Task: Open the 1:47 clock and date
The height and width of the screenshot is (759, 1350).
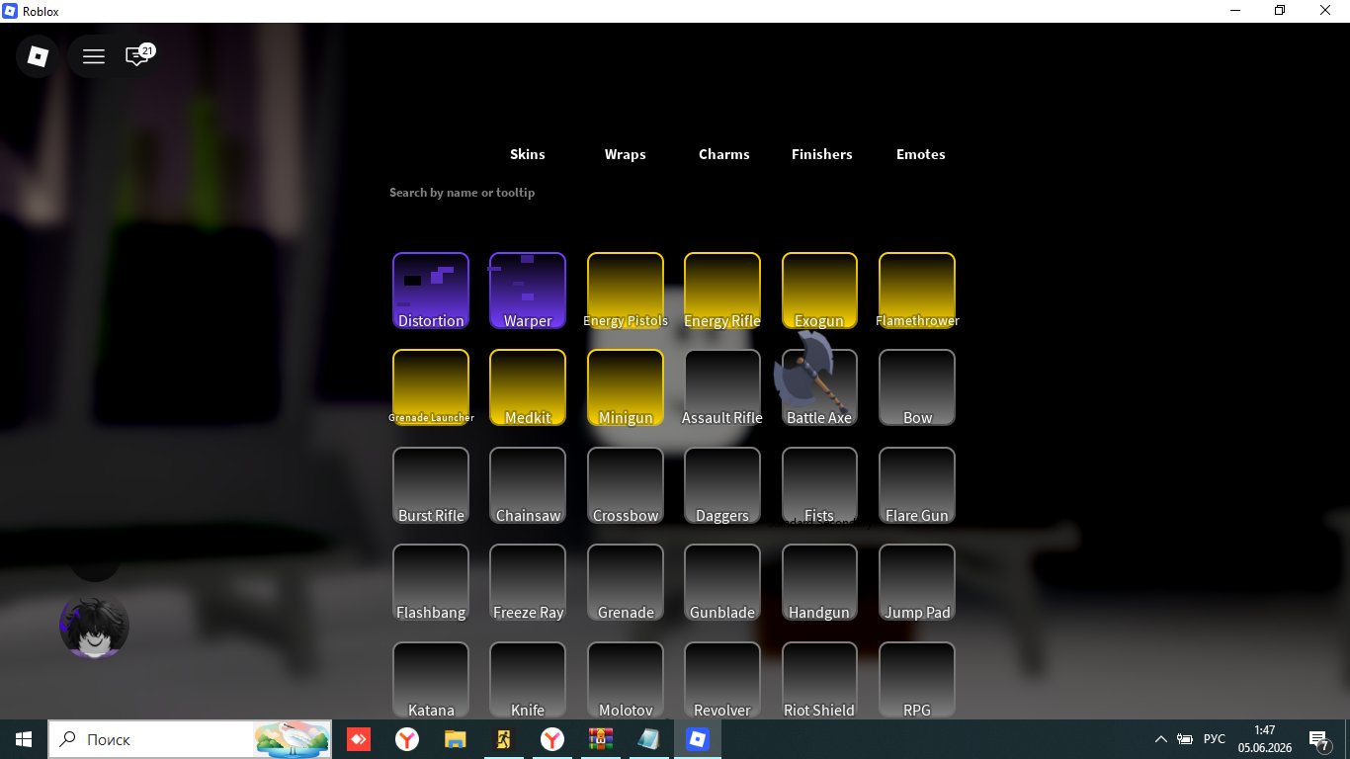Action: (1264, 739)
